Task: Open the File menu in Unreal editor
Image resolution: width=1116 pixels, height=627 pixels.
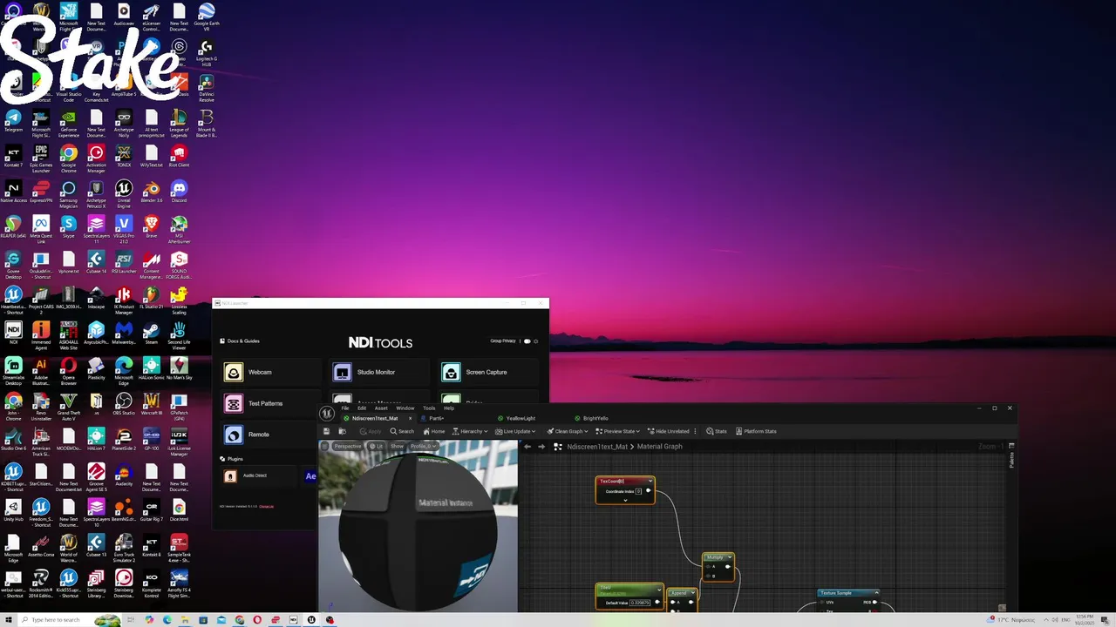Action: 345,408
